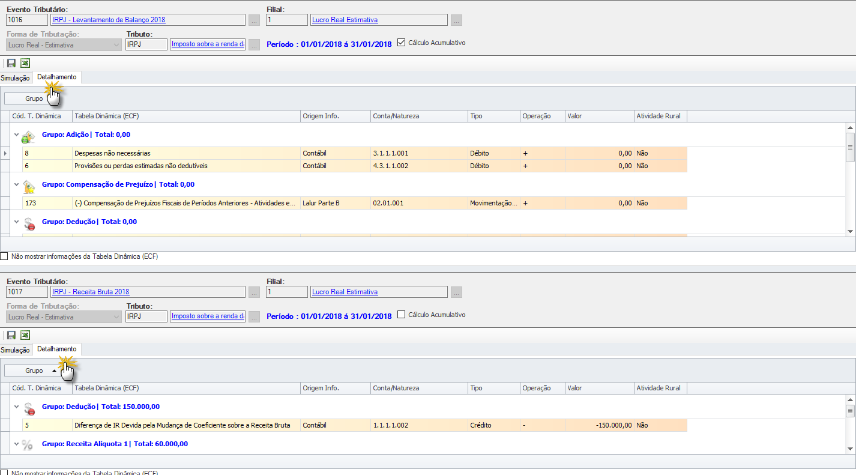The height and width of the screenshot is (475, 856).
Task: Click Lalur Parte B origin cell
Action: pyautogui.click(x=336, y=203)
